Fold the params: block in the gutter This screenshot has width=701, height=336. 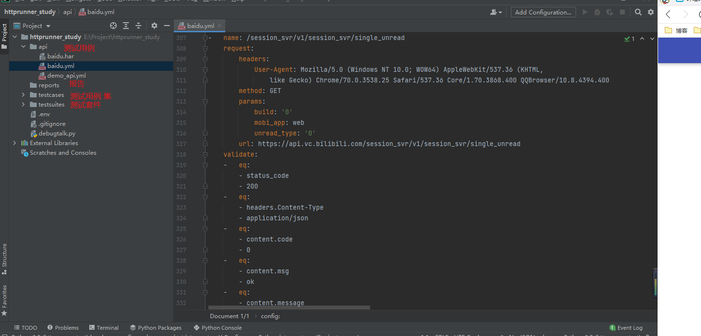click(205, 101)
